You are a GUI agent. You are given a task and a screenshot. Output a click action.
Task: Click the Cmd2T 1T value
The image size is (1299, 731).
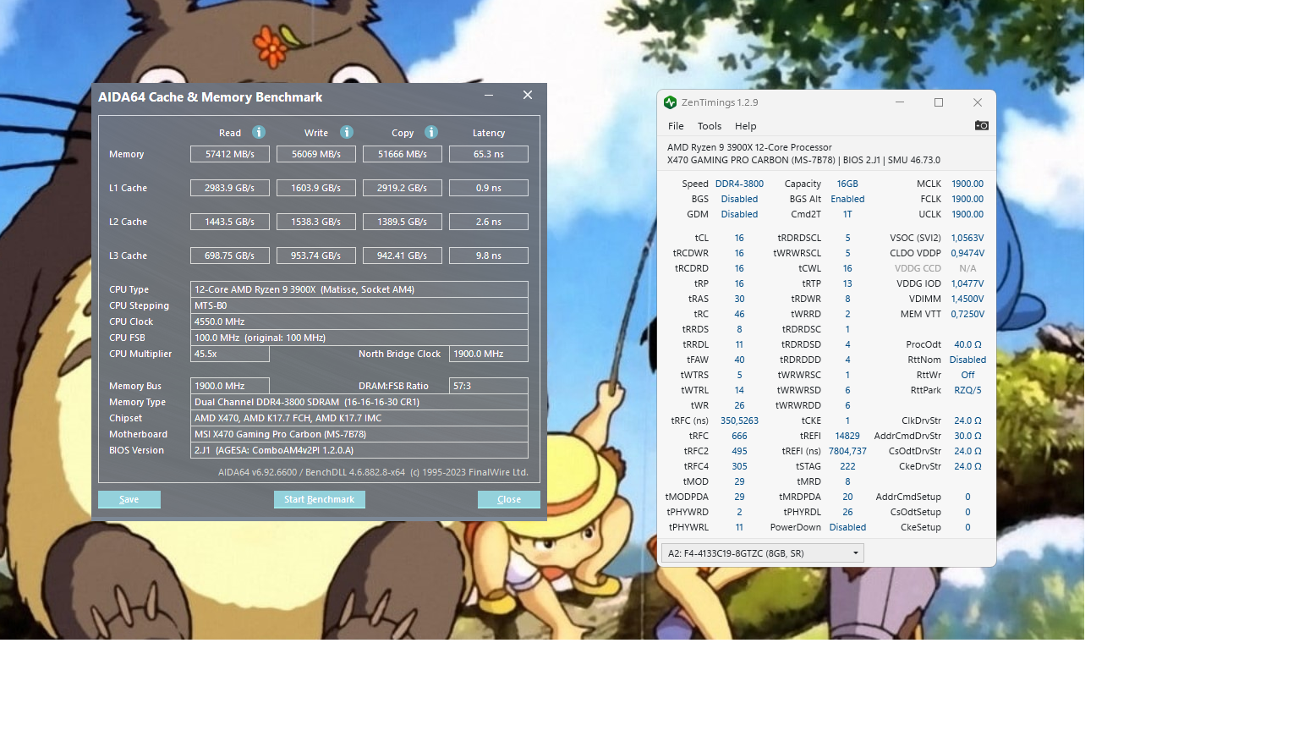[847, 214]
